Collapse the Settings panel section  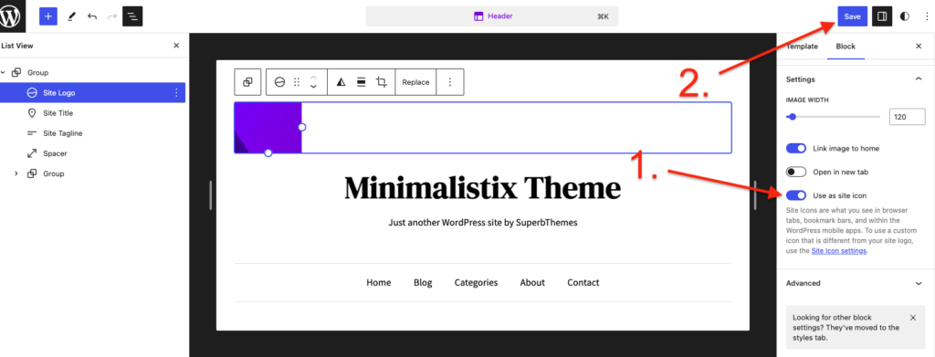919,79
